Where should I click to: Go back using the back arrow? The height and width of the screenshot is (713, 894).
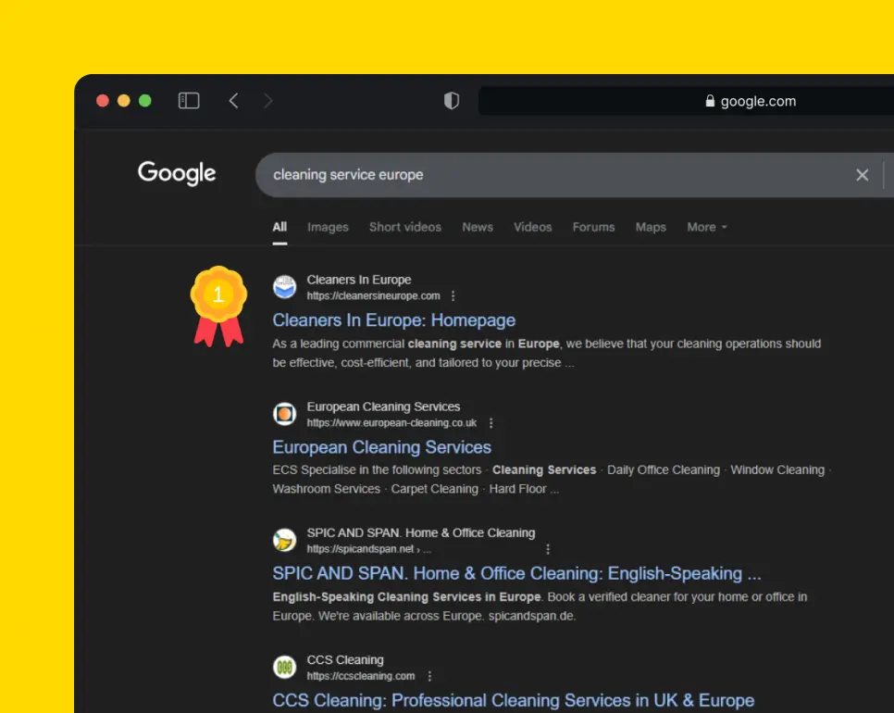click(x=233, y=101)
